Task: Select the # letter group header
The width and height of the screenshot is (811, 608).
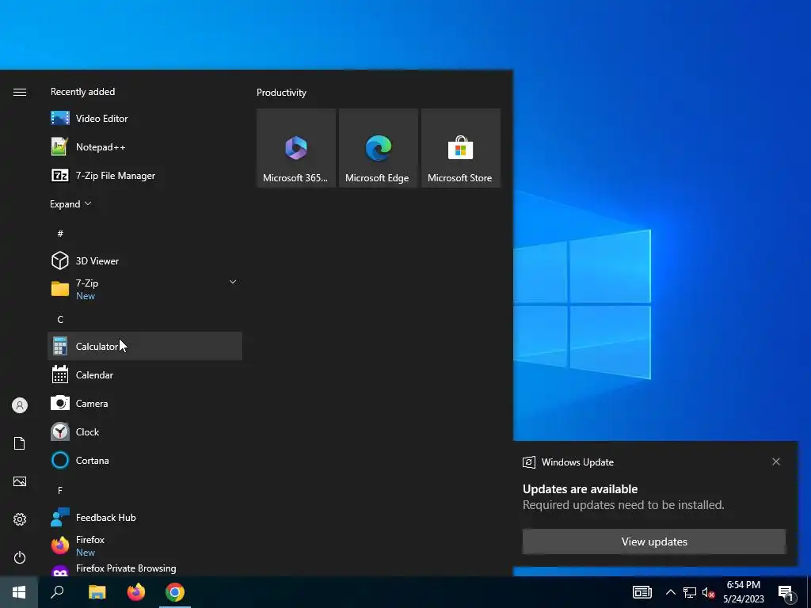Action: pyautogui.click(x=60, y=234)
